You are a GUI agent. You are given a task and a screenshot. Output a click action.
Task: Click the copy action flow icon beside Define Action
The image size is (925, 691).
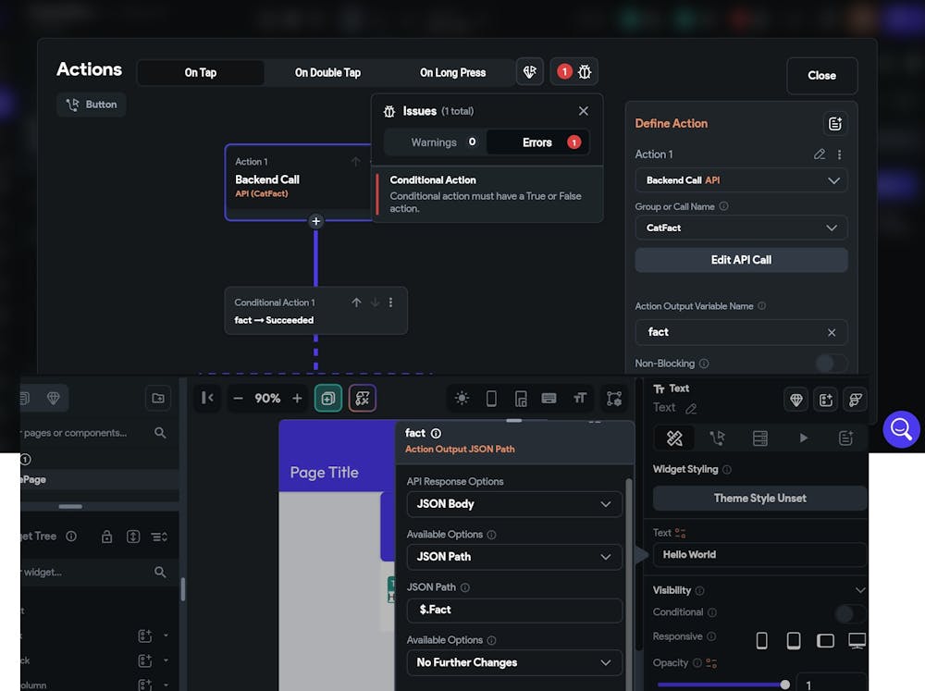click(x=835, y=123)
